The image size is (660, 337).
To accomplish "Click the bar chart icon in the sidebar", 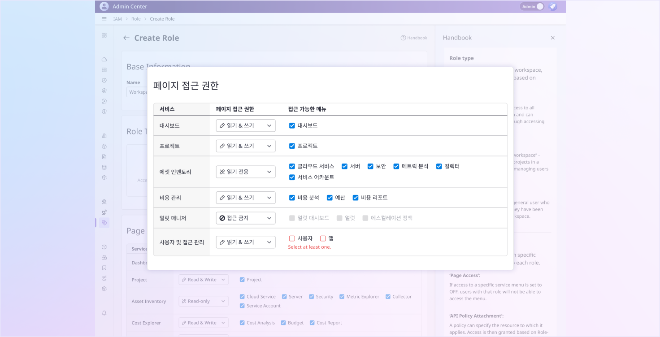I will (104, 136).
